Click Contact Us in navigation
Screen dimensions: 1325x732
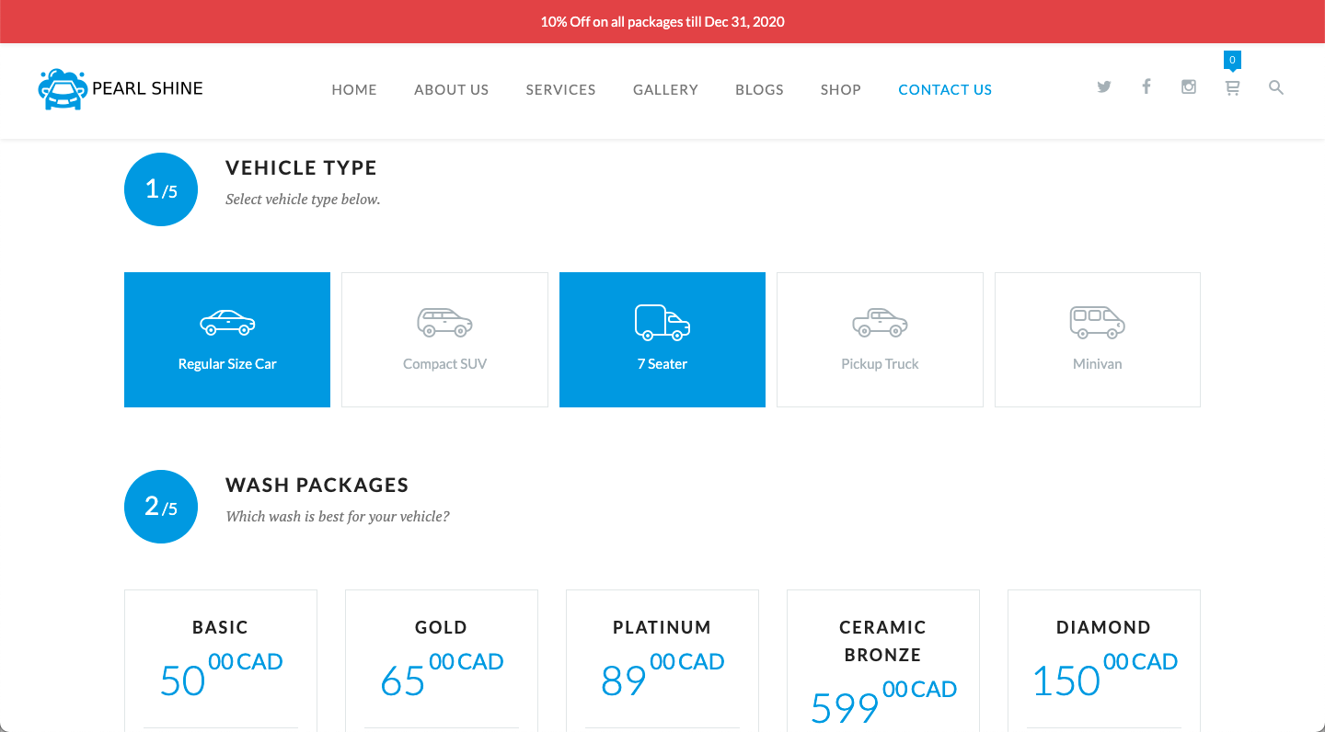(945, 90)
